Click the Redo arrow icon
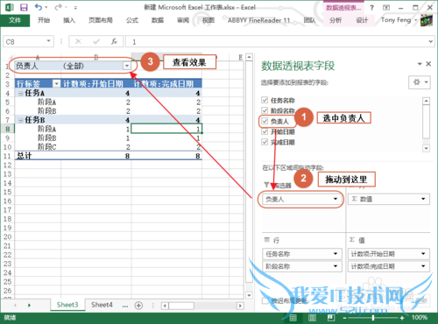 click(59, 7)
